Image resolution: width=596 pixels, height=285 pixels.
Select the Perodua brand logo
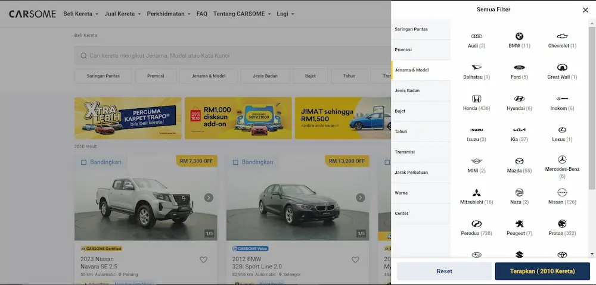pos(476,224)
